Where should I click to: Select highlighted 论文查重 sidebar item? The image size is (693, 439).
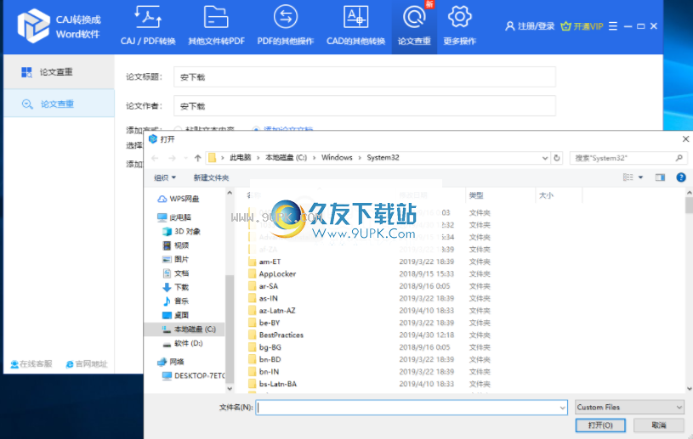[x=59, y=104]
